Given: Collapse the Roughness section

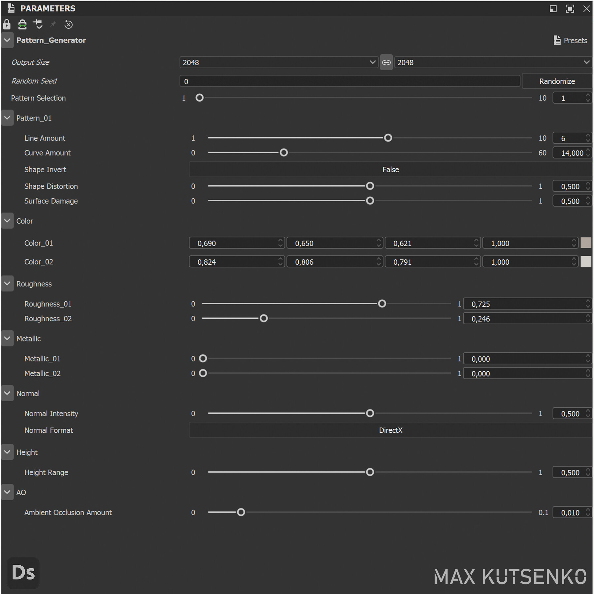Looking at the screenshot, I should [x=7, y=284].
